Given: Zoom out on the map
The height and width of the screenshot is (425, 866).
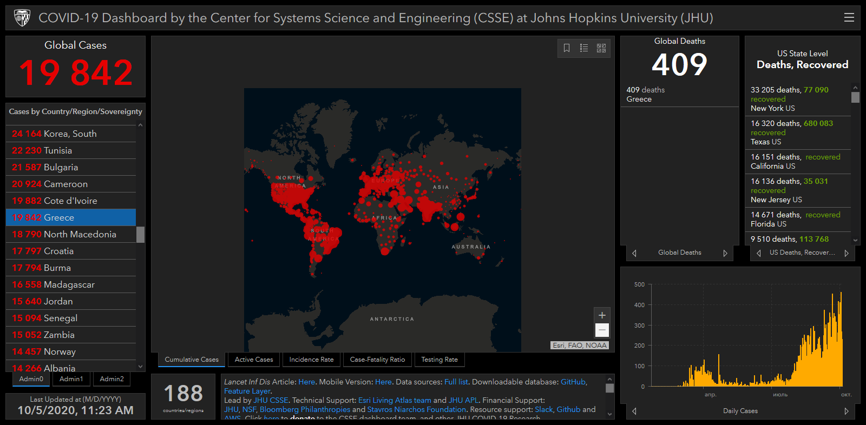Looking at the screenshot, I should click(x=602, y=330).
